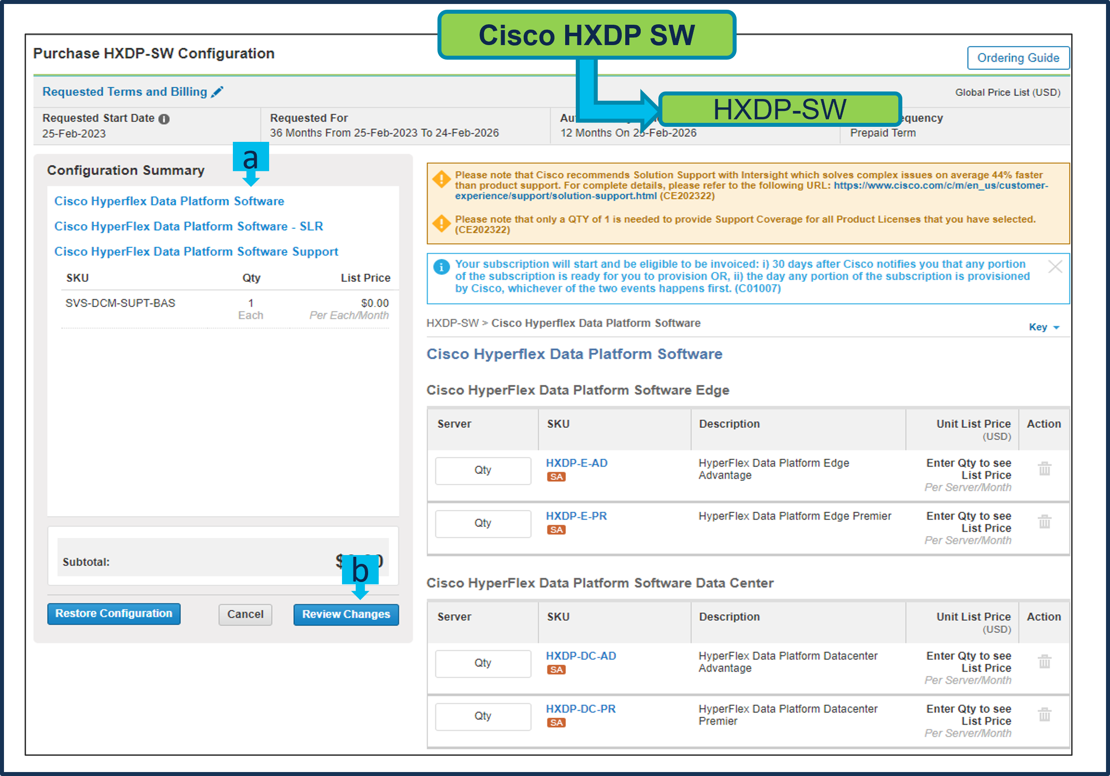Viewport: 1110px width, 776px height.
Task: Click the info icon next to Requested Start Date
Action: [x=164, y=119]
